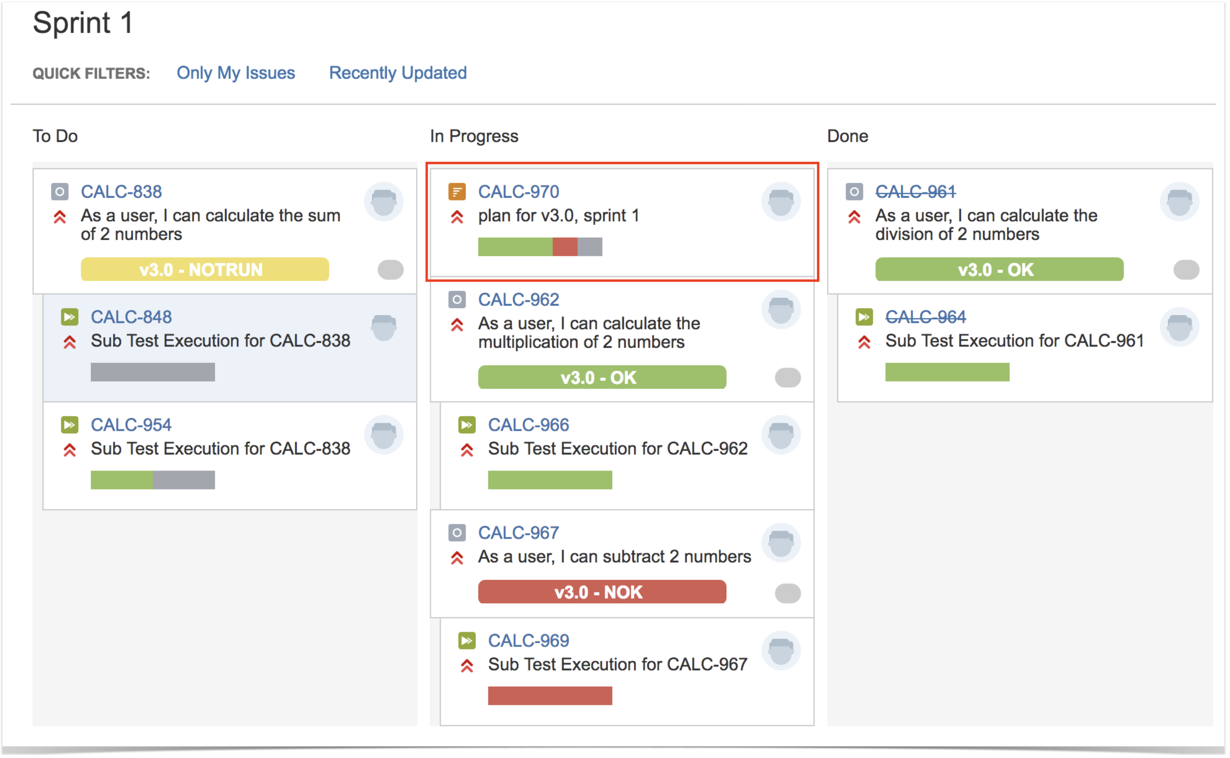Viewport: 1230px width, 758px height.
Task: Click the Sprint 1 board title
Action: 83,23
